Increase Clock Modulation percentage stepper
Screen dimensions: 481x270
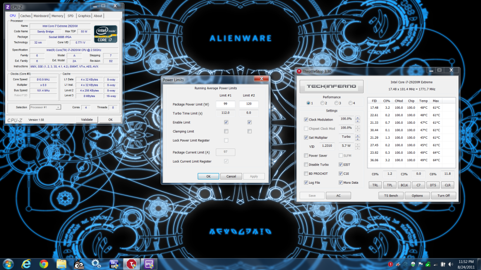point(357,118)
